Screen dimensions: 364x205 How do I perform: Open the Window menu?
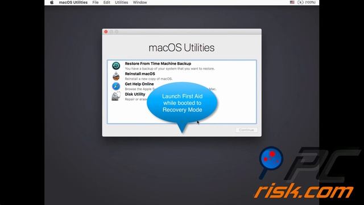(x=140, y=2)
